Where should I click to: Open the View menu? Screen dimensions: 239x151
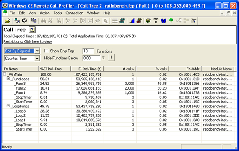pyautogui.click(x=32, y=13)
